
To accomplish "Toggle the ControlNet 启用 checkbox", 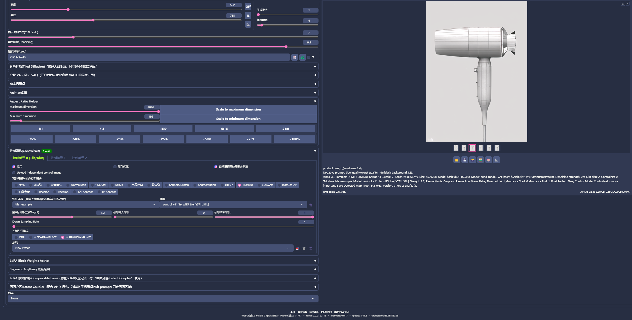I will pyautogui.click(x=14, y=167).
